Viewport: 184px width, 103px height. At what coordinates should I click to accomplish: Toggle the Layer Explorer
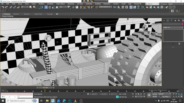pos(126,7)
